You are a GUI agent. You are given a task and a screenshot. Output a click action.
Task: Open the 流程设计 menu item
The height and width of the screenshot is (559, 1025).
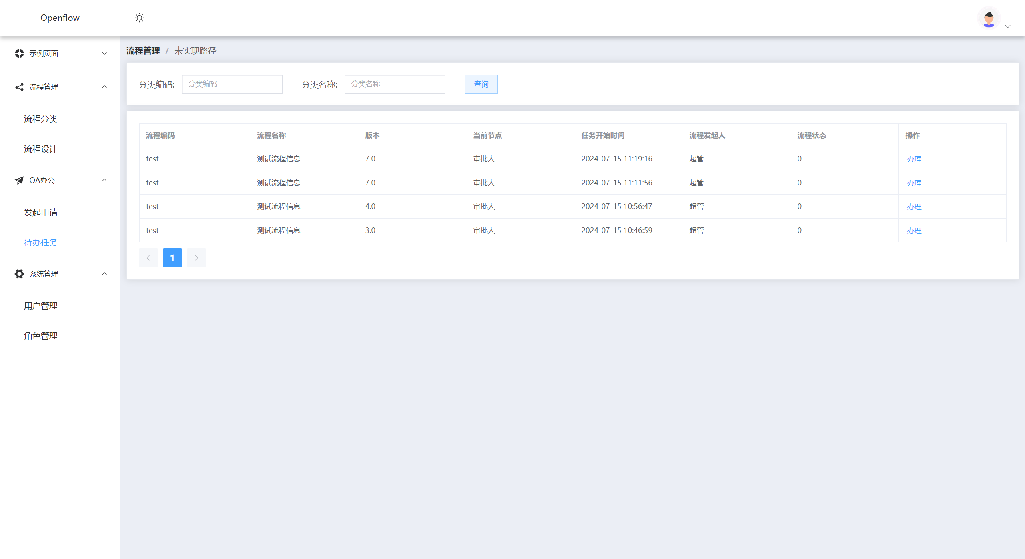tap(41, 149)
